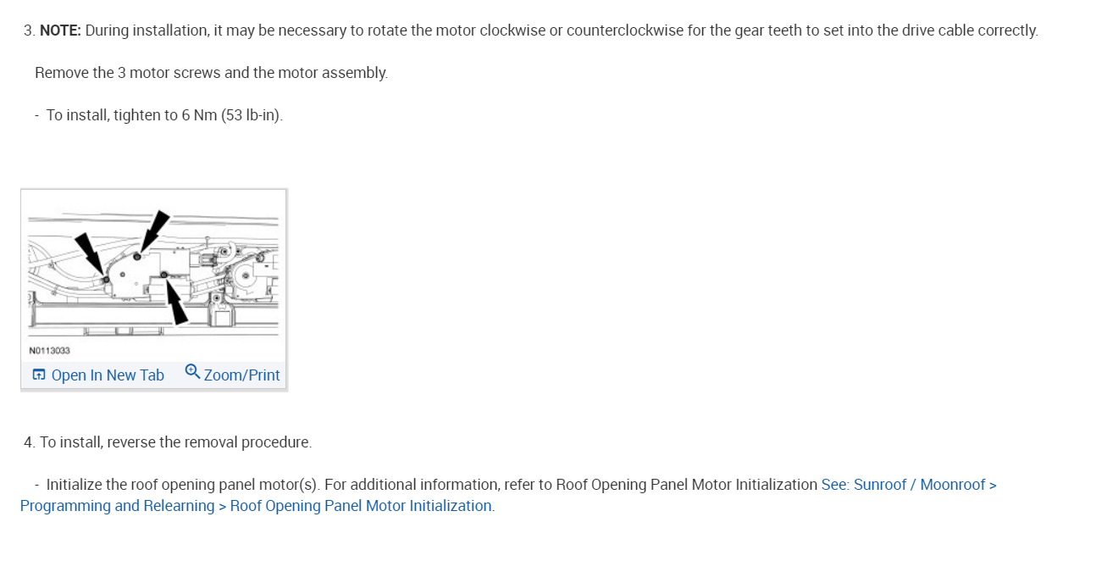Click the Zoom/Print magnifier icon

(x=192, y=372)
